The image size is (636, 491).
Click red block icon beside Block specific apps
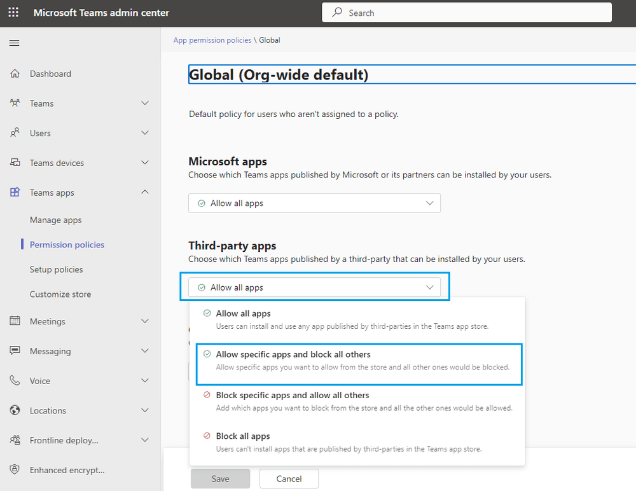point(207,394)
